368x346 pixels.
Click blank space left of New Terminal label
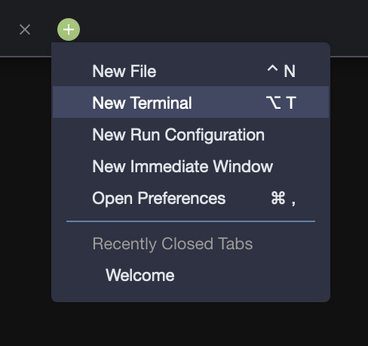pyautogui.click(x=72, y=102)
